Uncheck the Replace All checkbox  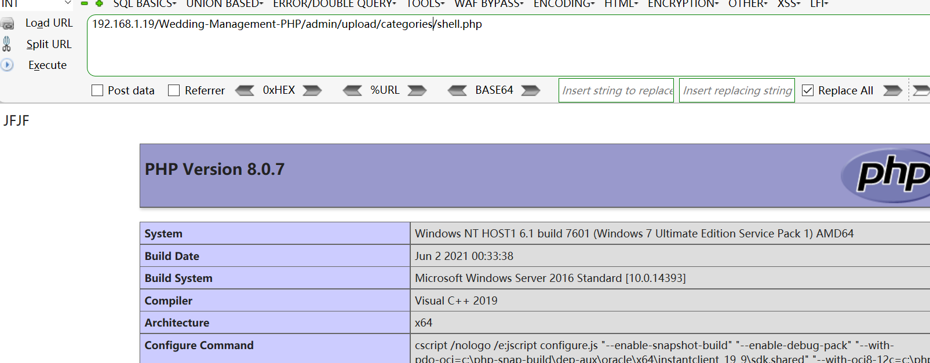tap(808, 90)
